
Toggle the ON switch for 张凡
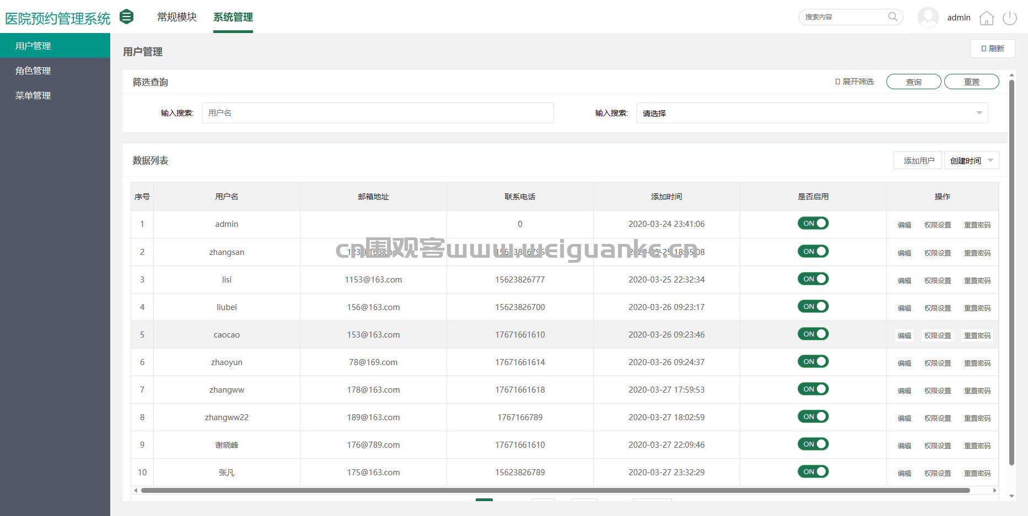click(813, 471)
